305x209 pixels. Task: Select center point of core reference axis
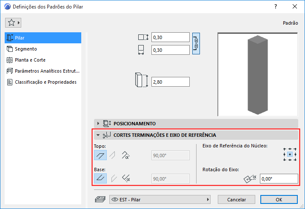coord(290,155)
